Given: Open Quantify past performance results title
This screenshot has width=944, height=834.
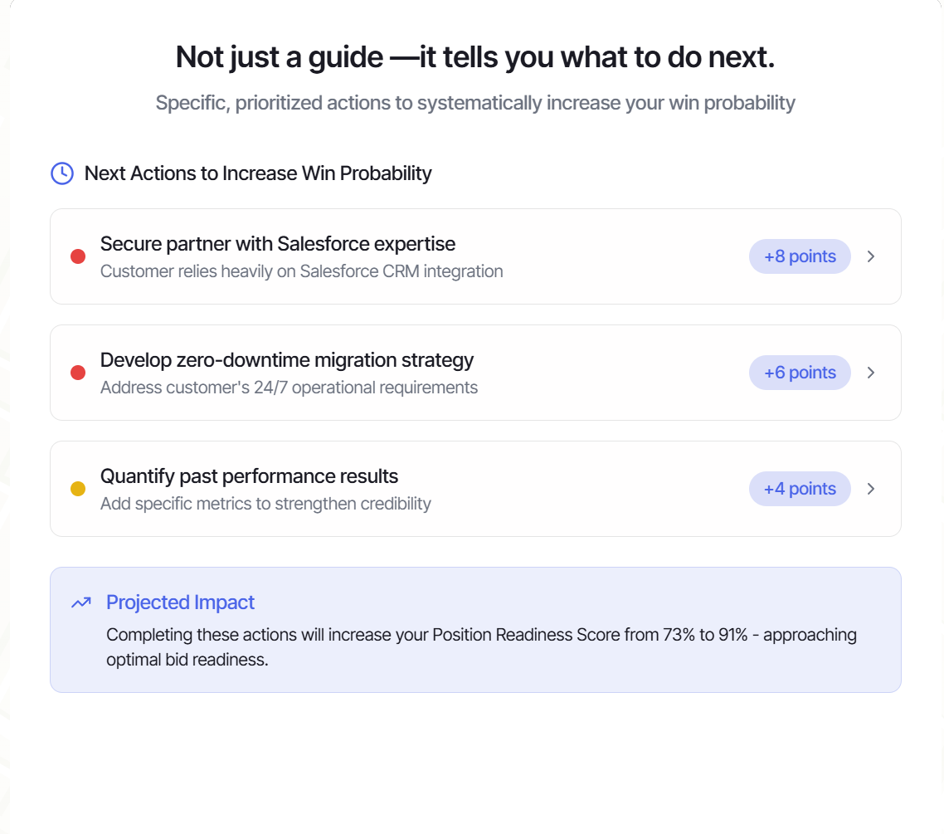Looking at the screenshot, I should click(249, 476).
